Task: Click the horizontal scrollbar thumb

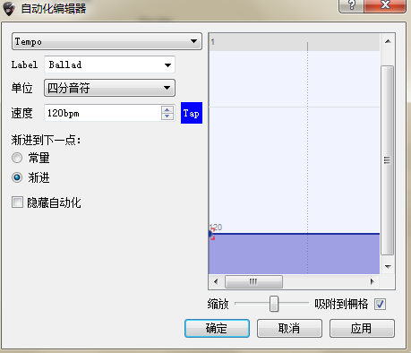Action: tap(253, 281)
